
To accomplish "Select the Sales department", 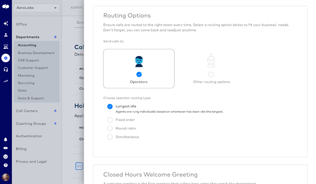I will (22, 90).
